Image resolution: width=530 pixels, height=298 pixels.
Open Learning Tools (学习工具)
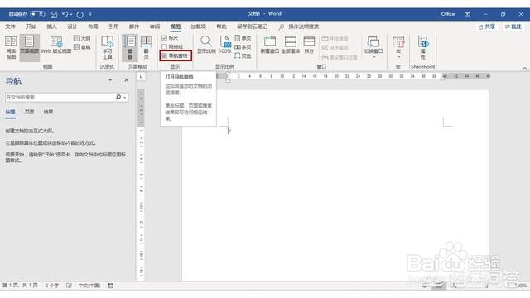tap(108, 47)
